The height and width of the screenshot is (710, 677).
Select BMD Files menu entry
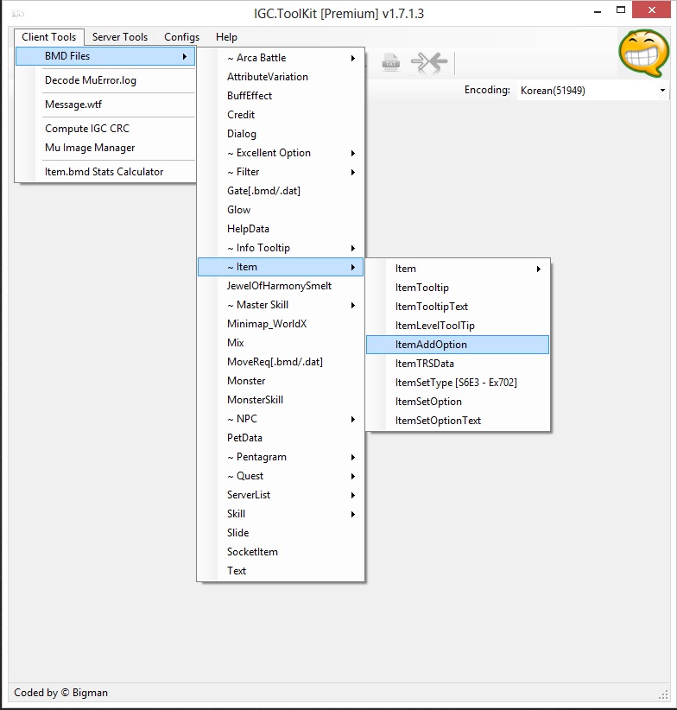coord(105,56)
